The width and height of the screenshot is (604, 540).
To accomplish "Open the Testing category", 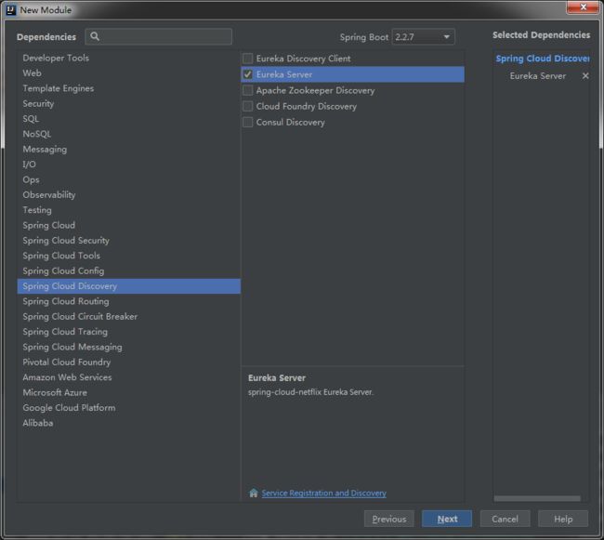I will click(129, 210).
